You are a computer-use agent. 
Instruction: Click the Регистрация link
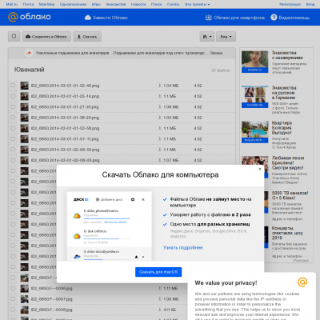[290, 4]
